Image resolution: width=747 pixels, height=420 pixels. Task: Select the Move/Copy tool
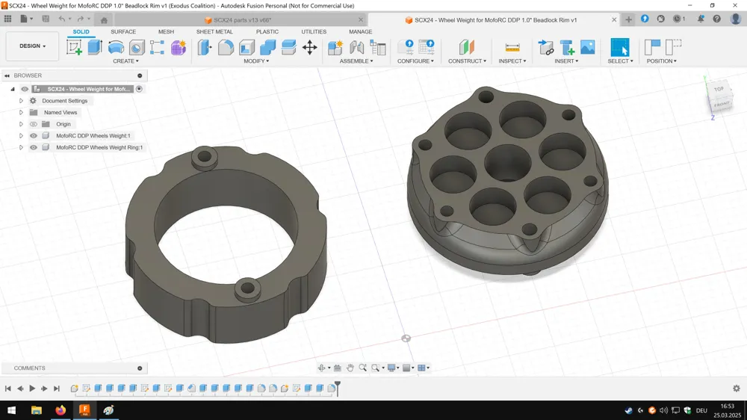coord(310,47)
